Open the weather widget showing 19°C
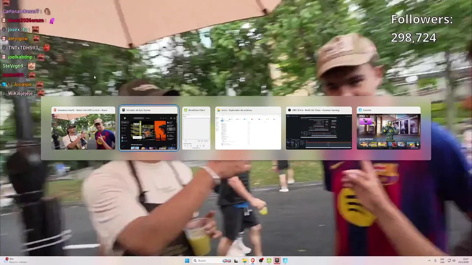 (15, 261)
